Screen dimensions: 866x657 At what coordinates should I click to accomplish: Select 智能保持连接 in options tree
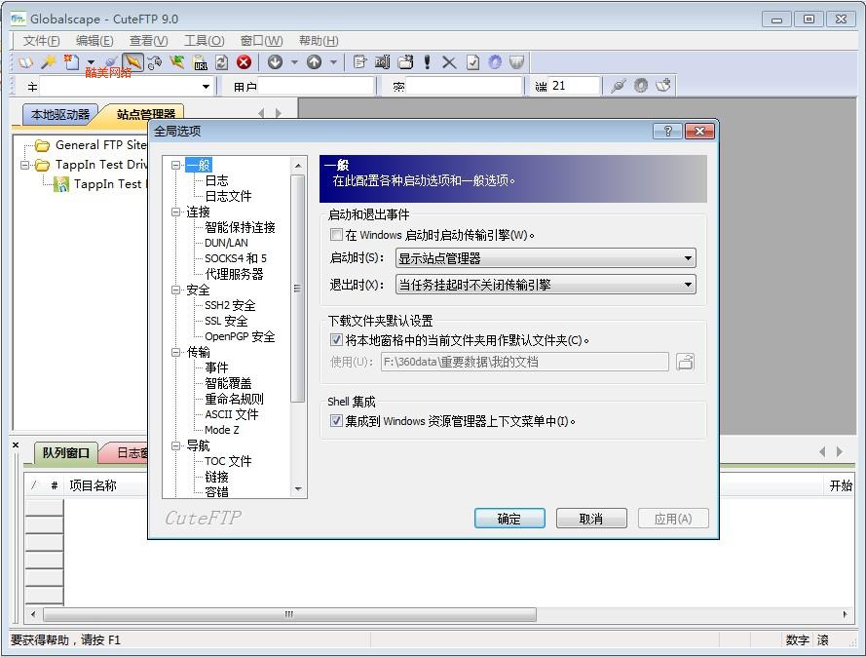(240, 227)
